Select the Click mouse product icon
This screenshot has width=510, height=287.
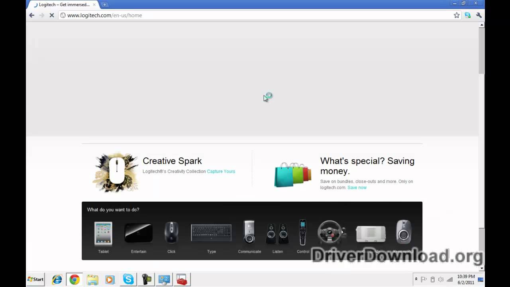171,233
